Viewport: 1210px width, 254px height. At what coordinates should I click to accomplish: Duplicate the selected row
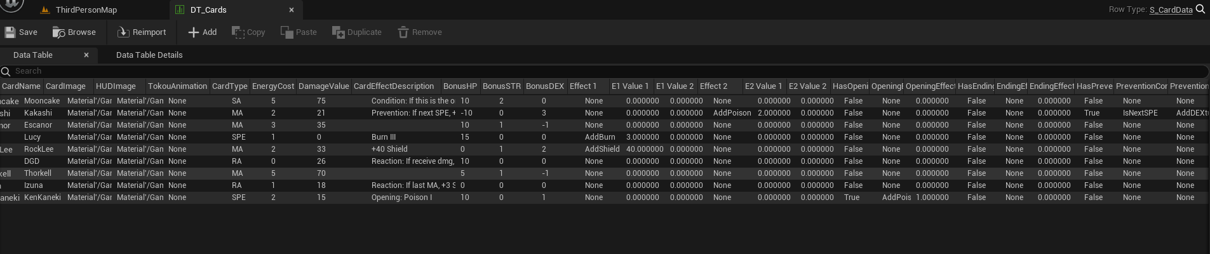pos(339,32)
